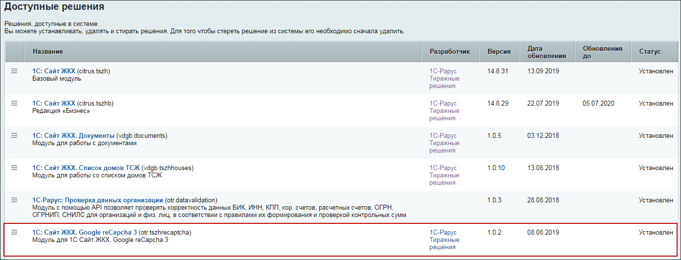Open 1С: Сайт ЖКХ. Google reCapcha 3 link

pos(85,232)
